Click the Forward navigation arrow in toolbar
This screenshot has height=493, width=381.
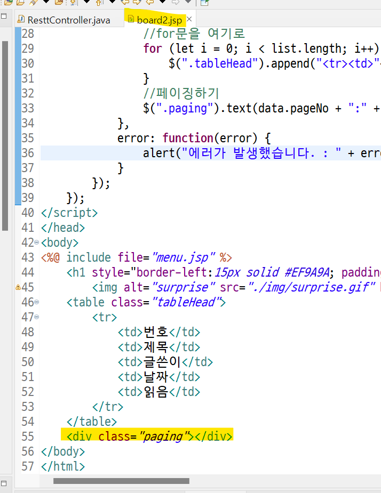176,2
